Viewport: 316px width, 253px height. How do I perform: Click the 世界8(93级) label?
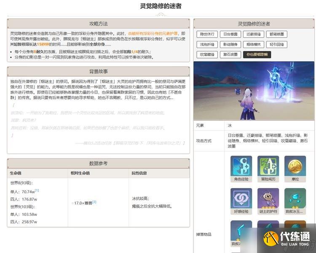(21, 183)
